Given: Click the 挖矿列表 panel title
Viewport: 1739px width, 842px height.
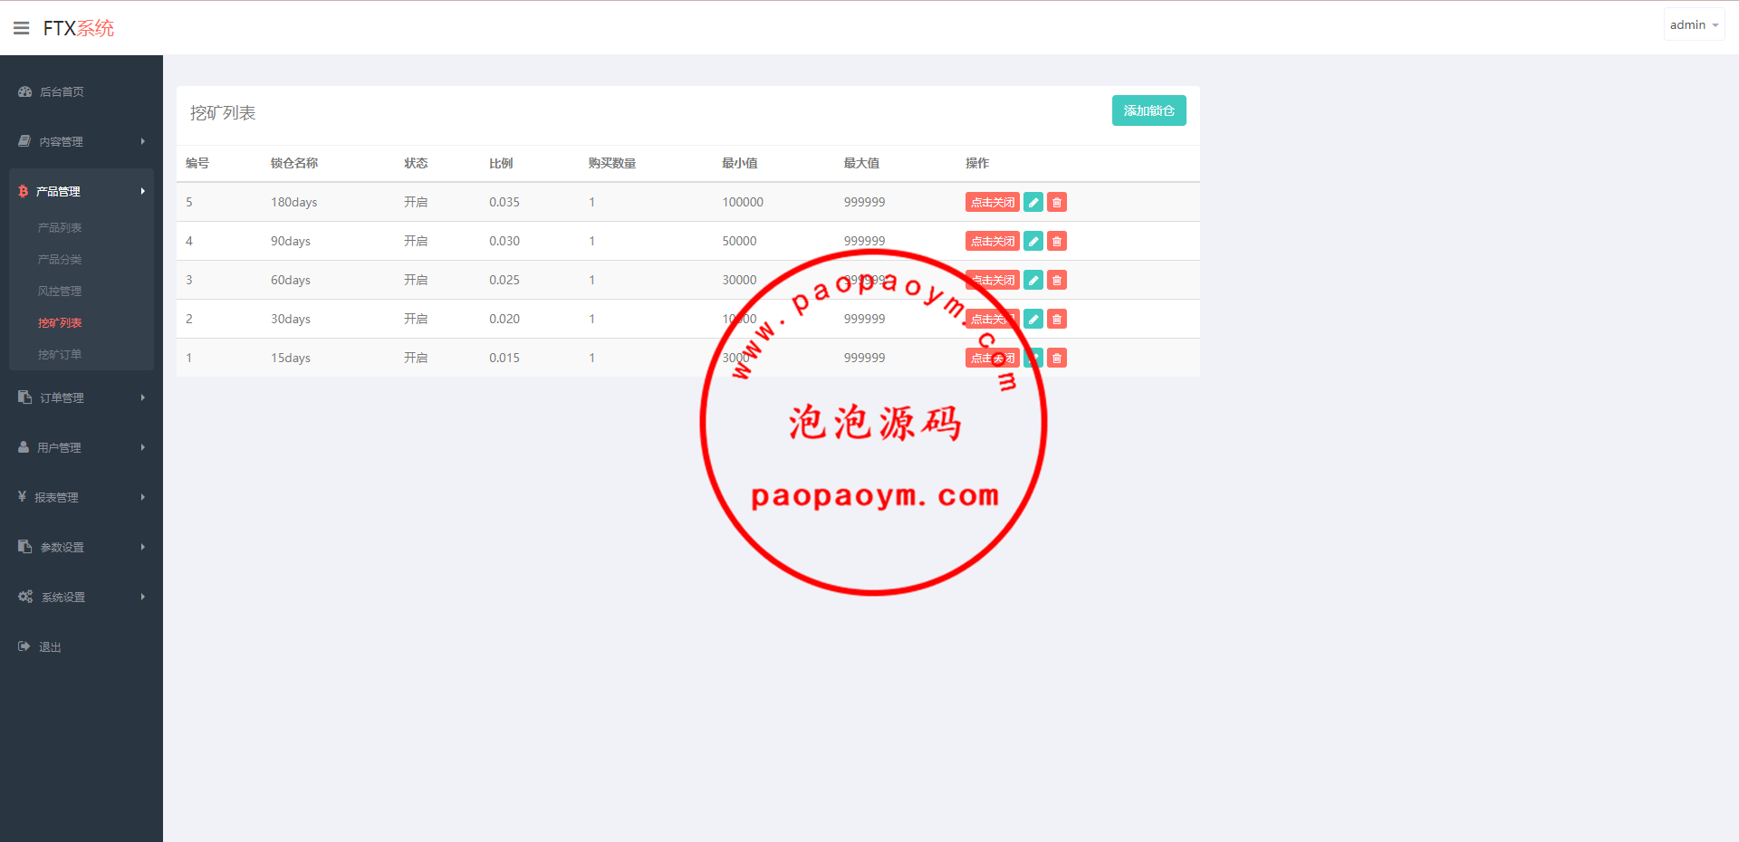Looking at the screenshot, I should tap(223, 112).
